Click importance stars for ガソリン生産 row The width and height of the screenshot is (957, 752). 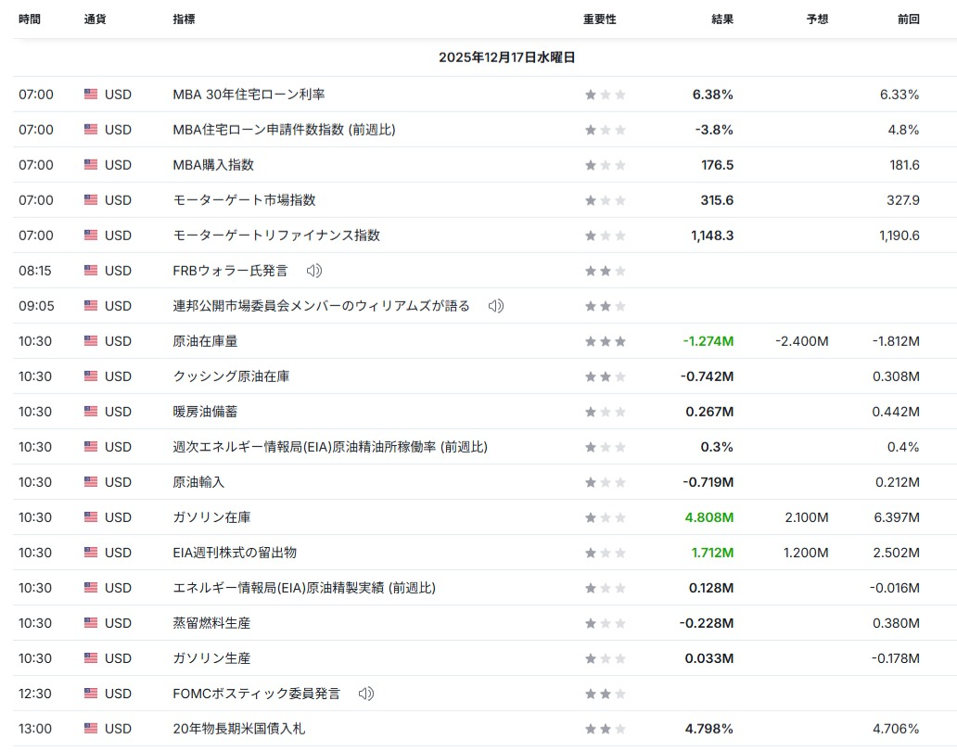pyautogui.click(x=605, y=658)
